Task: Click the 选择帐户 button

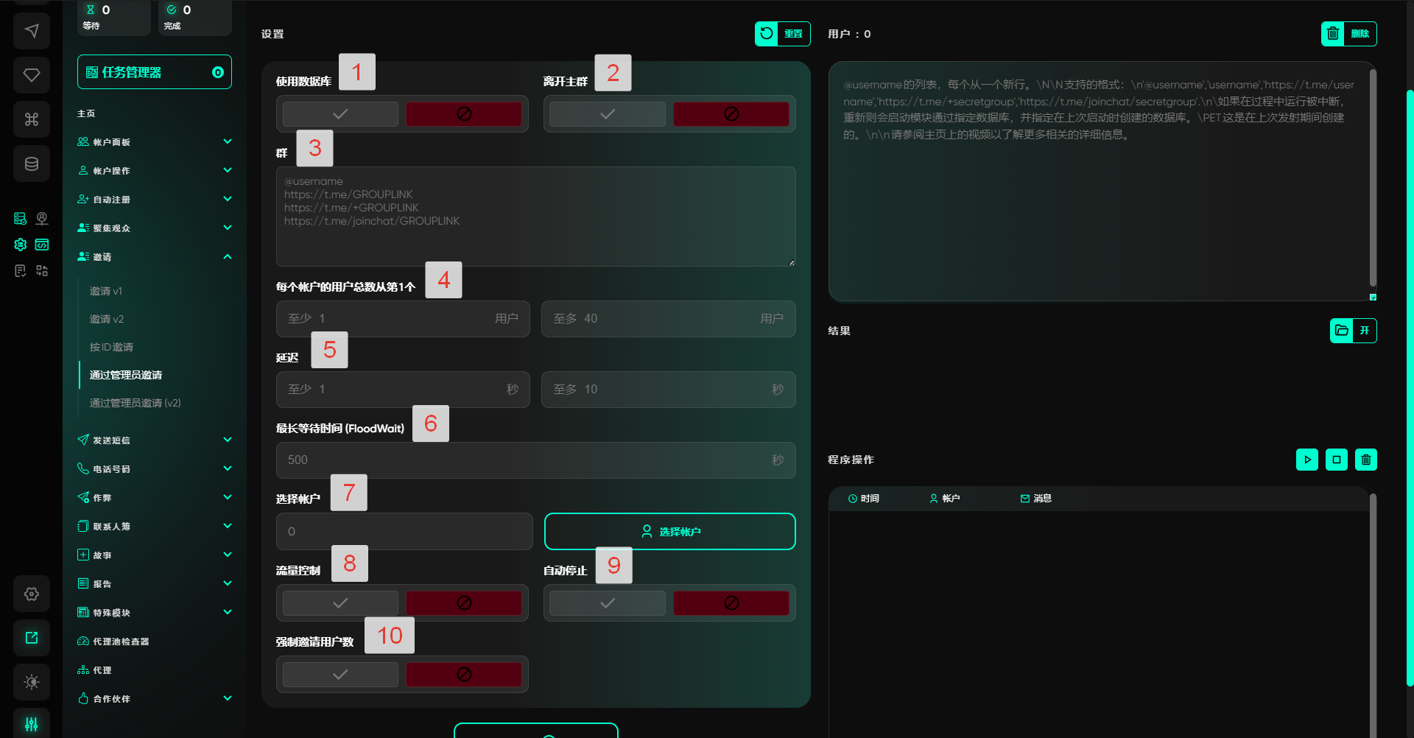Action: (x=669, y=532)
